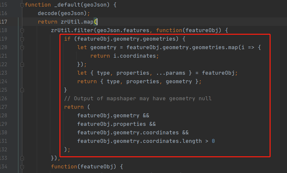The height and width of the screenshot is (173, 287).
Task: Click 'function(featureObj) {' on line 134
Action: [87, 166]
